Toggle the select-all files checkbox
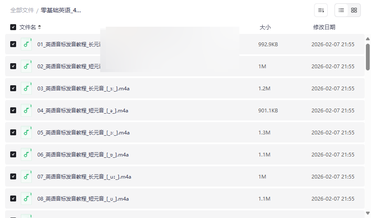The image size is (371, 218). (13, 27)
